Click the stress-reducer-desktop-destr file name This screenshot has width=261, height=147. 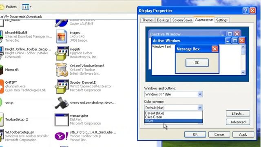pyautogui.click(x=93, y=103)
